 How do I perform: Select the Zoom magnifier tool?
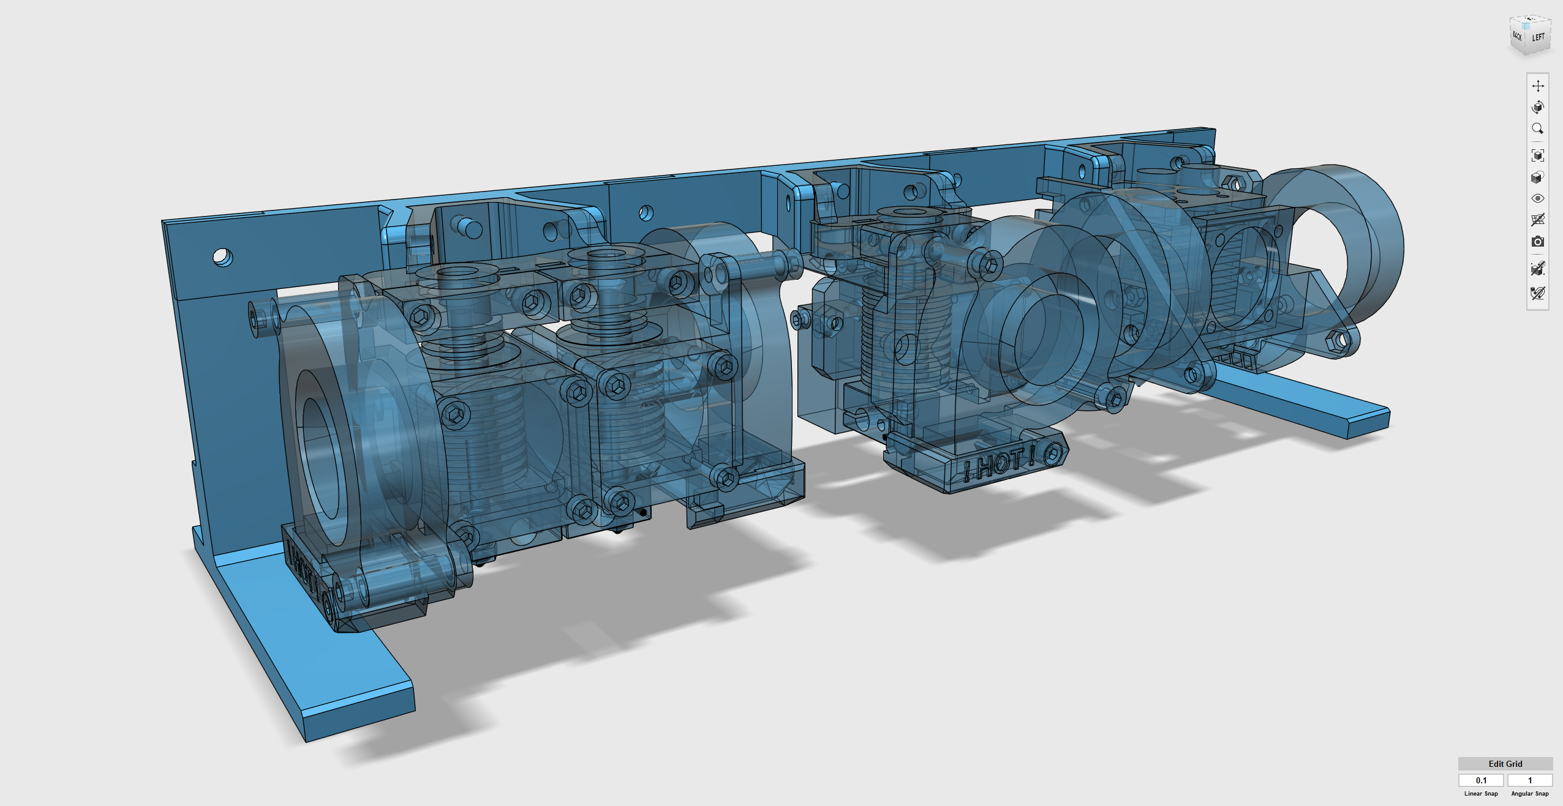(x=1537, y=129)
